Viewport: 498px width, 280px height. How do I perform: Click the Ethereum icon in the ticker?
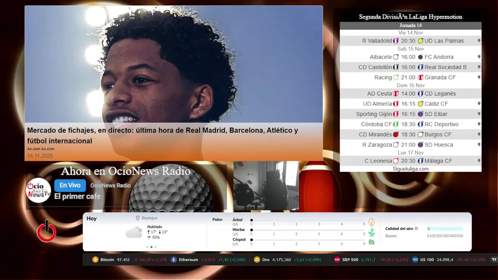click(x=174, y=260)
